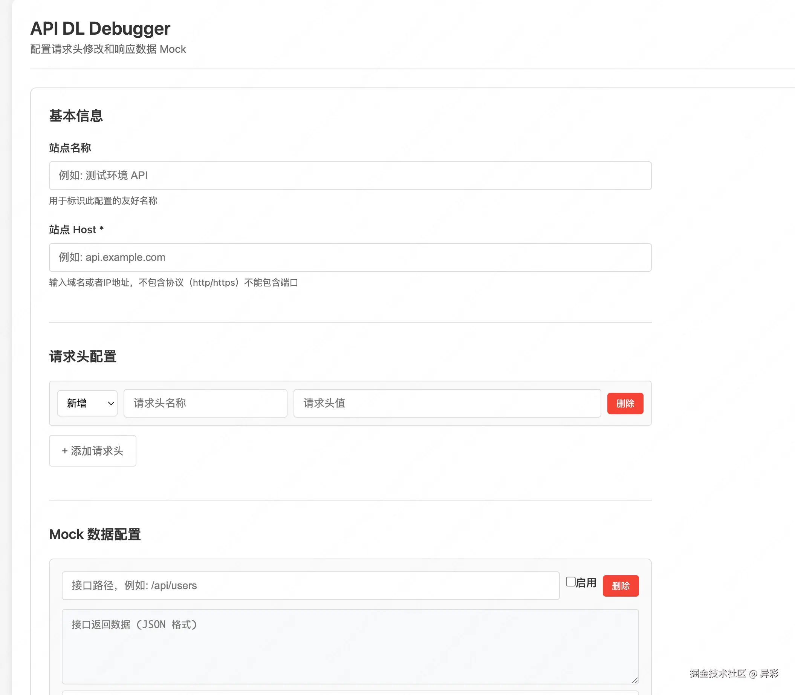Open the 新增 header action dropdown

click(87, 403)
